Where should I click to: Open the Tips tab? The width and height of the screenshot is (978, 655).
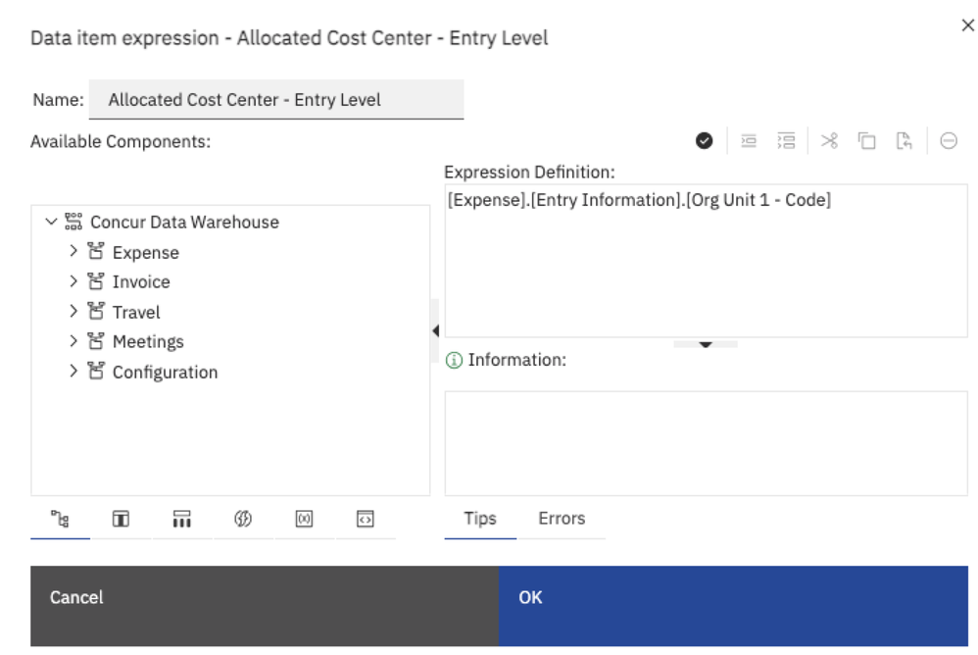[x=480, y=519]
